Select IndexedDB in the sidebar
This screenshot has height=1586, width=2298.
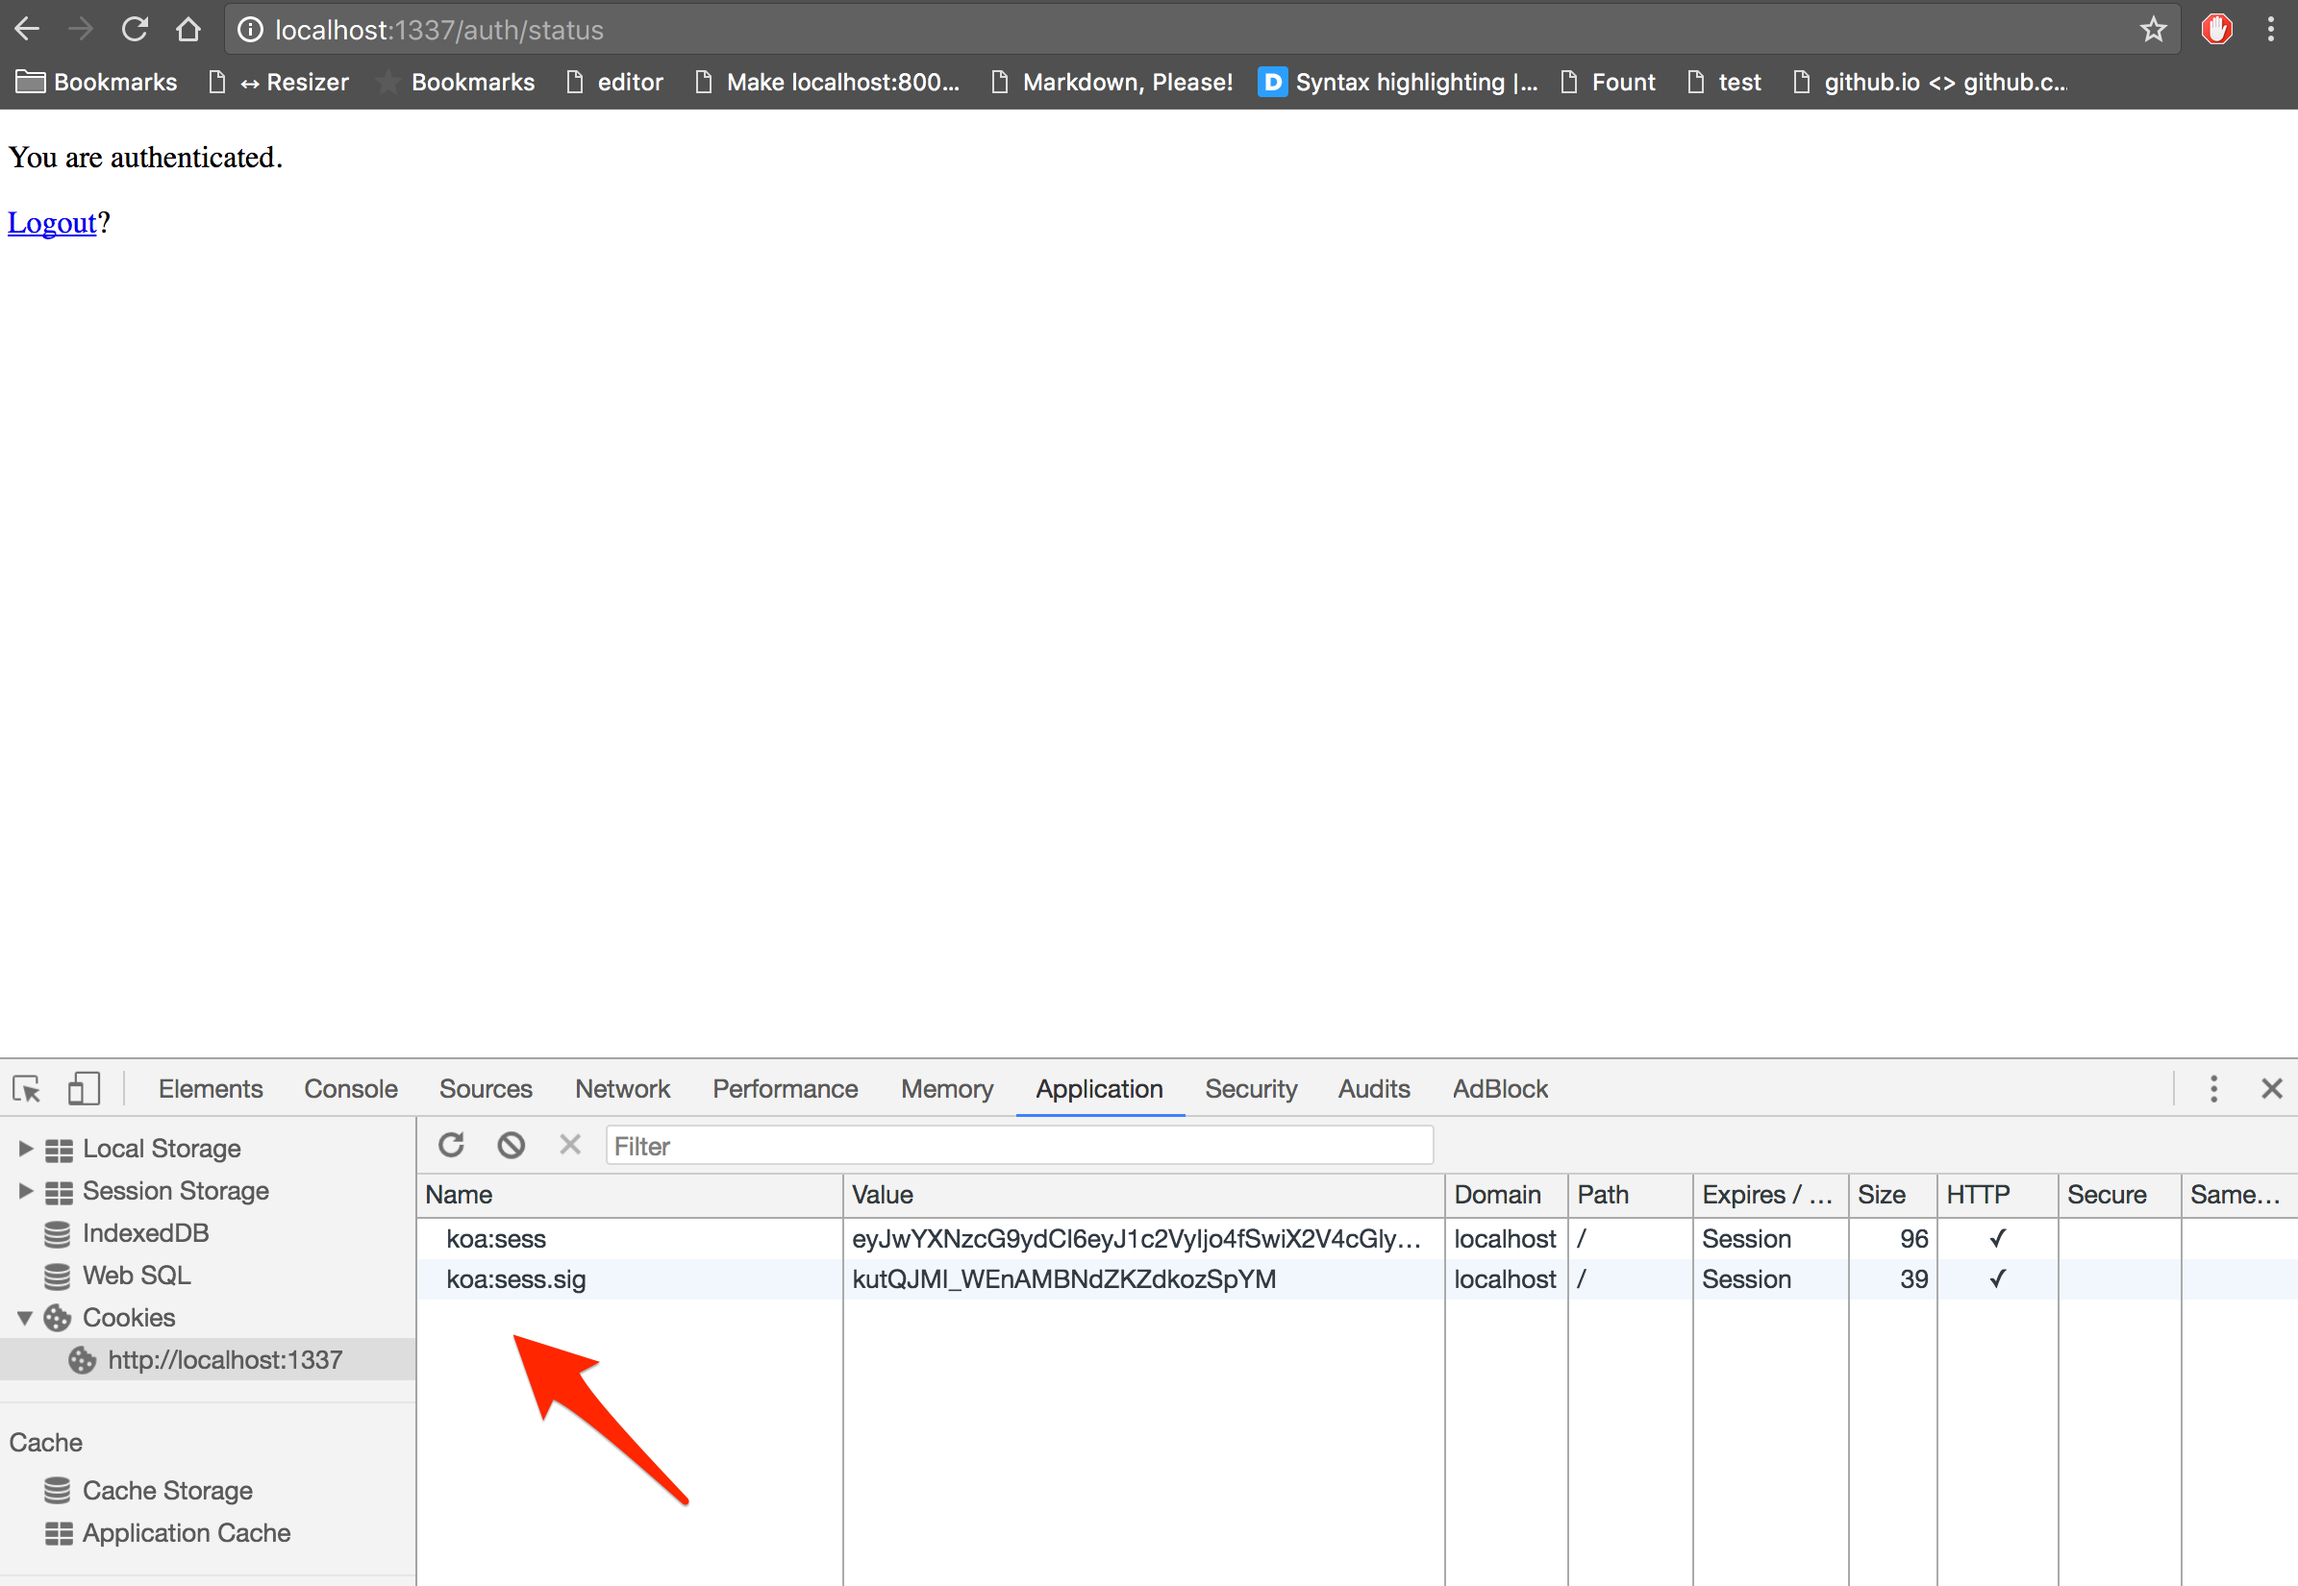tap(145, 1233)
